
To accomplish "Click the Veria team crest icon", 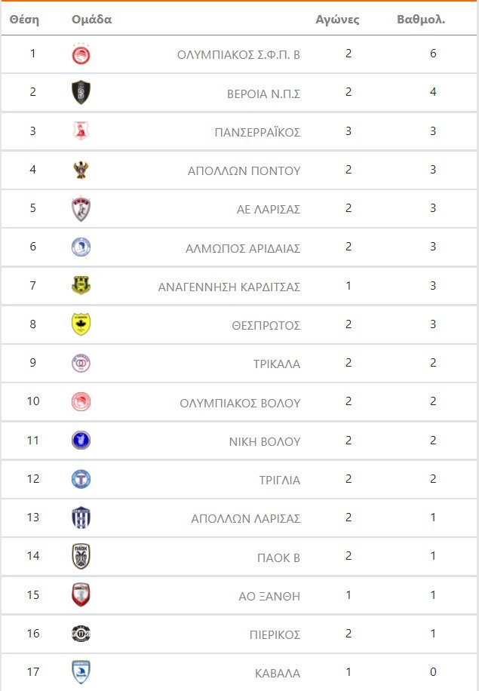I will point(81,93).
